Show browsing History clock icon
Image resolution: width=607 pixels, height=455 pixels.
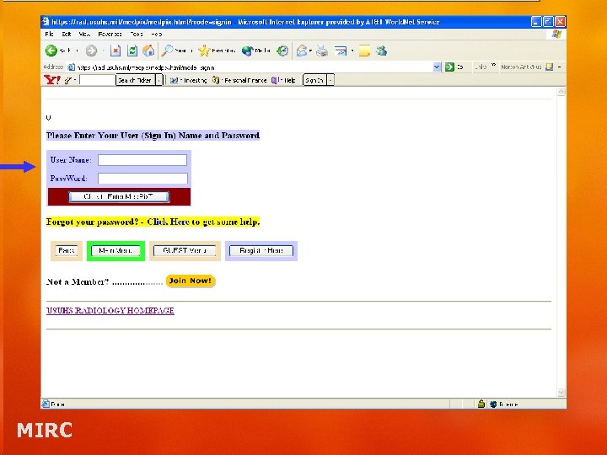282,51
